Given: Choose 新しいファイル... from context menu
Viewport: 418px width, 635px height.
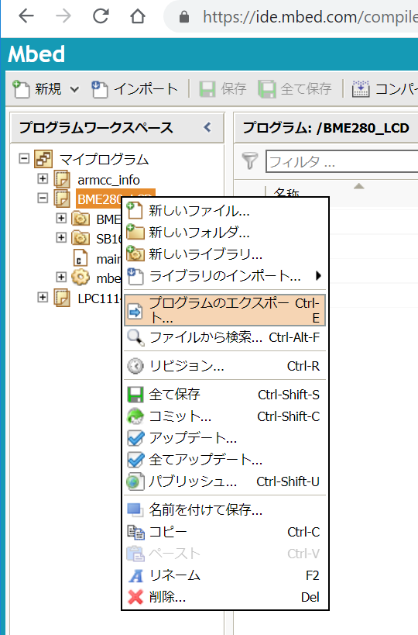Looking at the screenshot, I should pos(224,211).
